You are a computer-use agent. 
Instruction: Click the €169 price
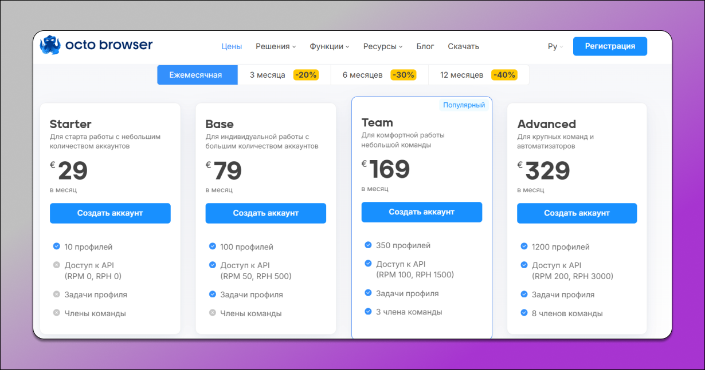(386, 169)
